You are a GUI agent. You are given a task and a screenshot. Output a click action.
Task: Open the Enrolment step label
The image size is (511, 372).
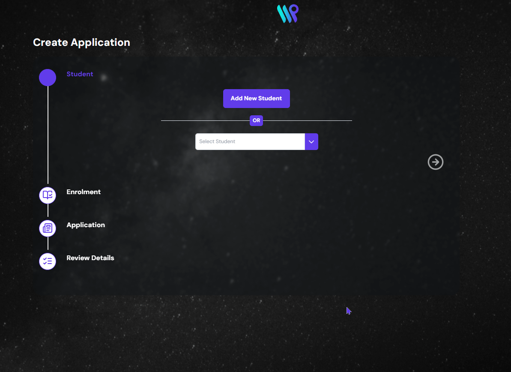click(x=84, y=192)
